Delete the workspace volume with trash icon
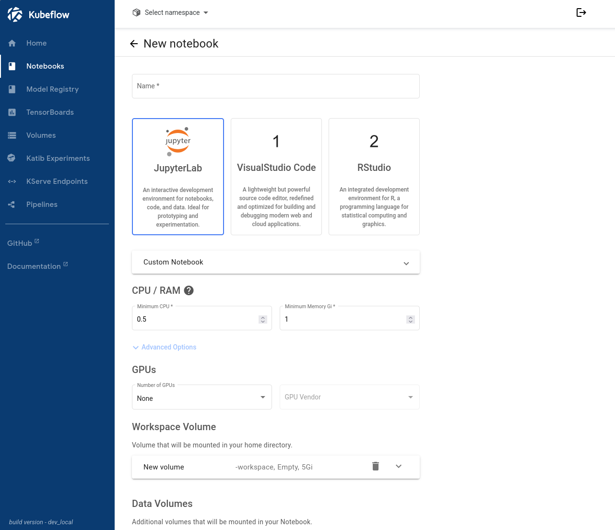The height and width of the screenshot is (530, 615). click(x=376, y=467)
